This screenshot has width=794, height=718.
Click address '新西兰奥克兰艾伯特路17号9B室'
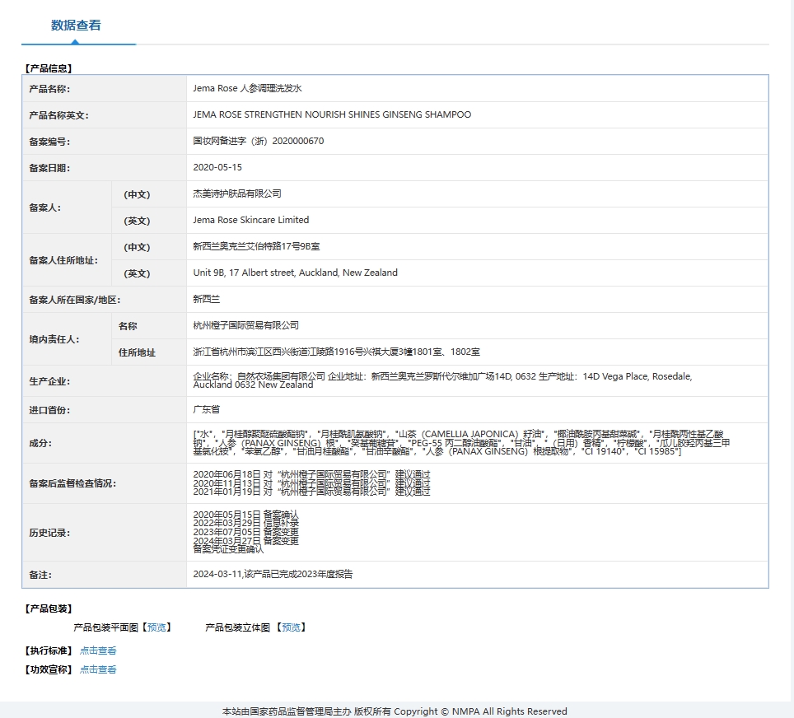tap(256, 246)
